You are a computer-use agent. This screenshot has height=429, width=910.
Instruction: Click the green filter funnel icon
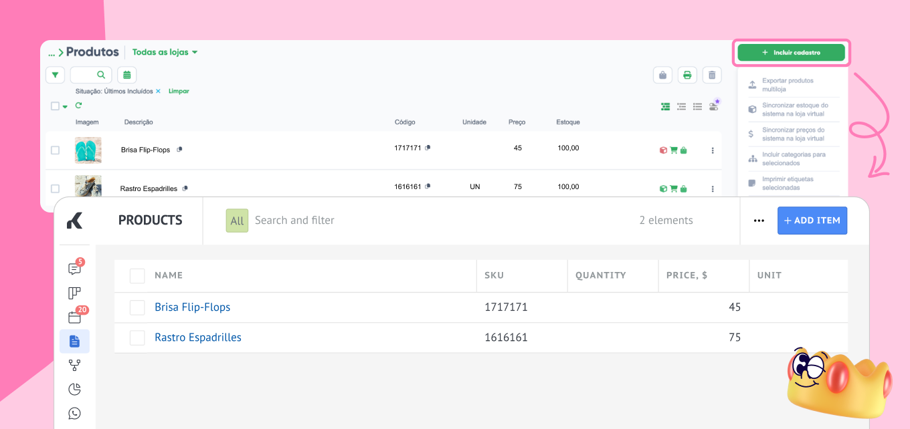tap(55, 75)
